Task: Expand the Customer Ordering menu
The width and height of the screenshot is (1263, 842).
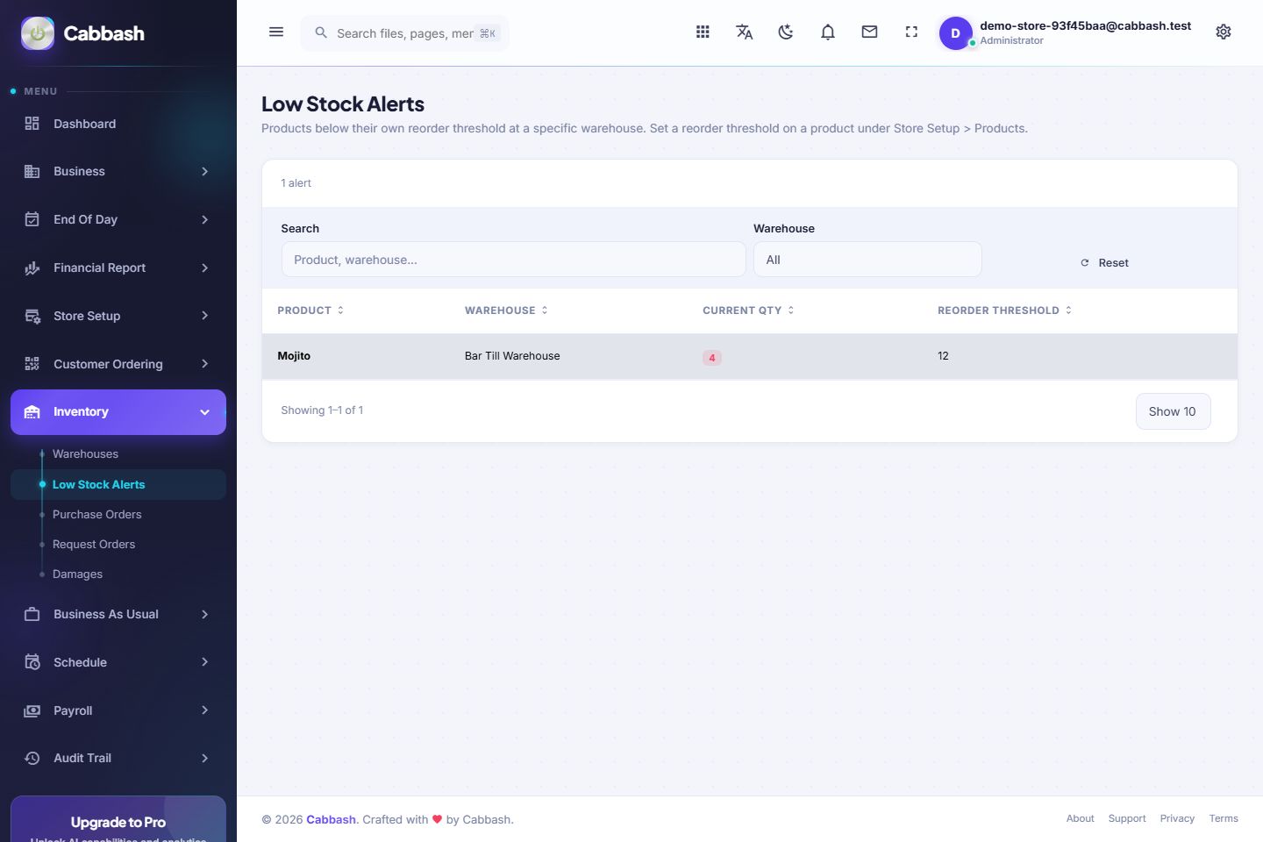Action: click(x=118, y=364)
